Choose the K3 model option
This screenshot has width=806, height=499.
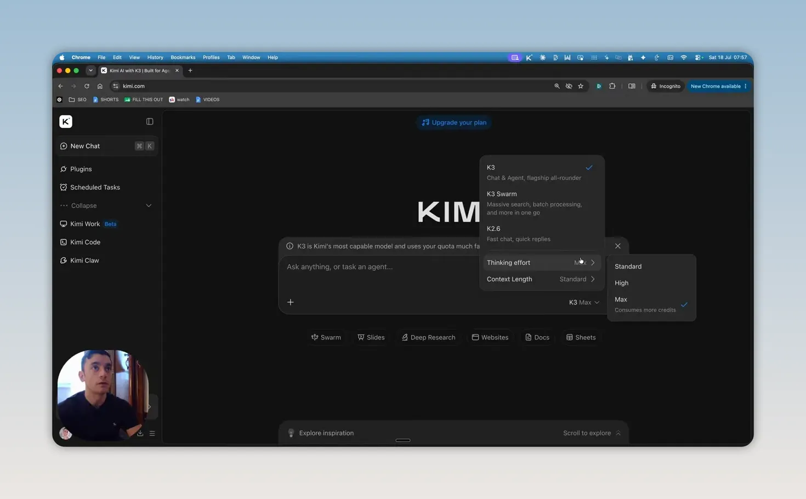click(542, 172)
